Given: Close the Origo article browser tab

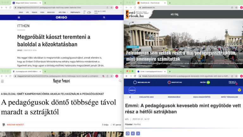Looking at the screenshot, I should tap(40, 3).
